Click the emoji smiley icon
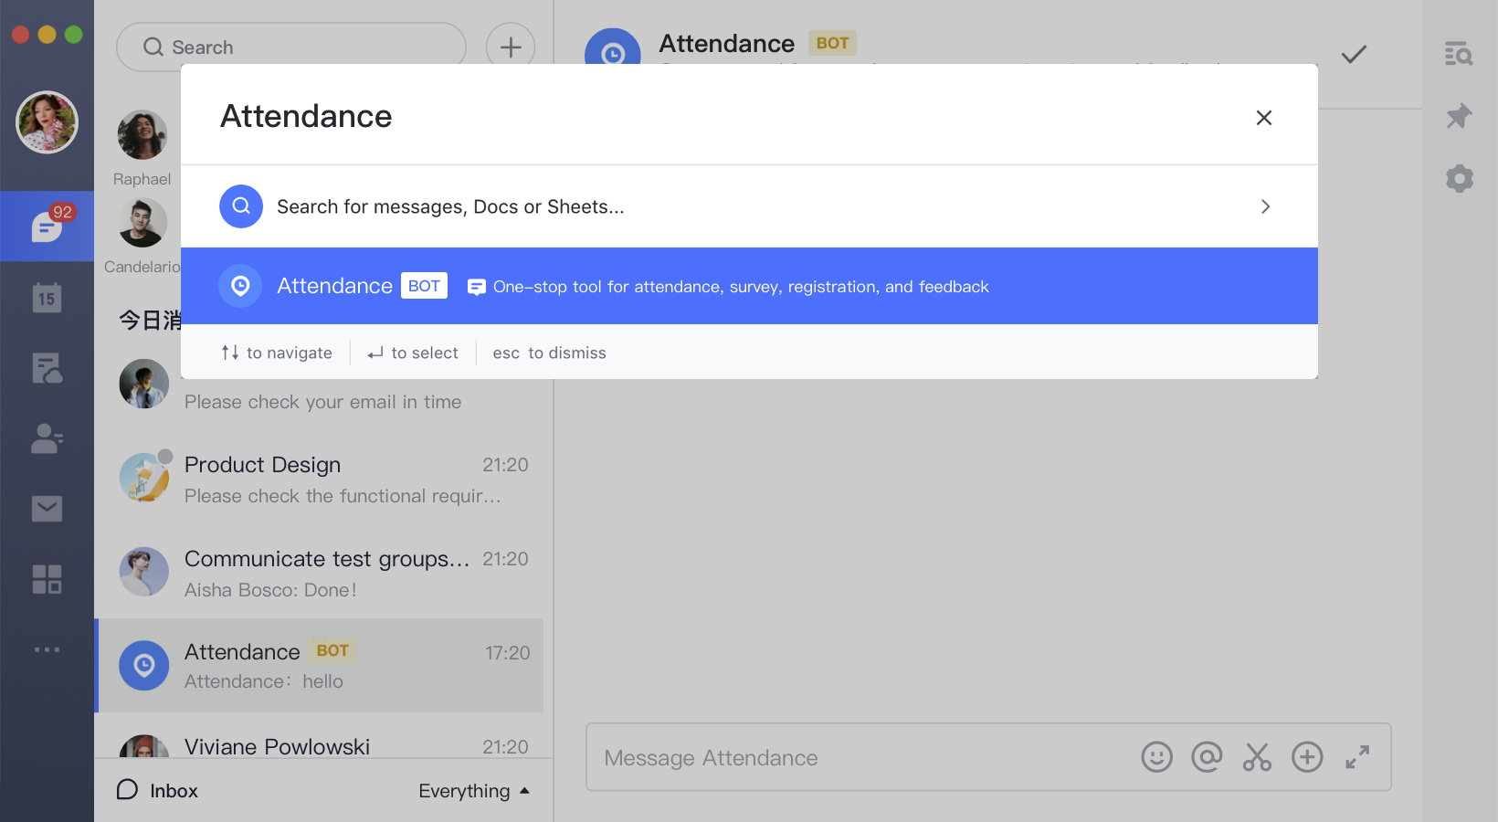 1156,757
